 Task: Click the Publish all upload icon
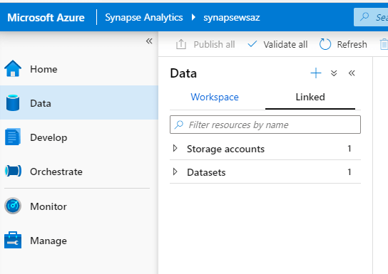(181, 44)
